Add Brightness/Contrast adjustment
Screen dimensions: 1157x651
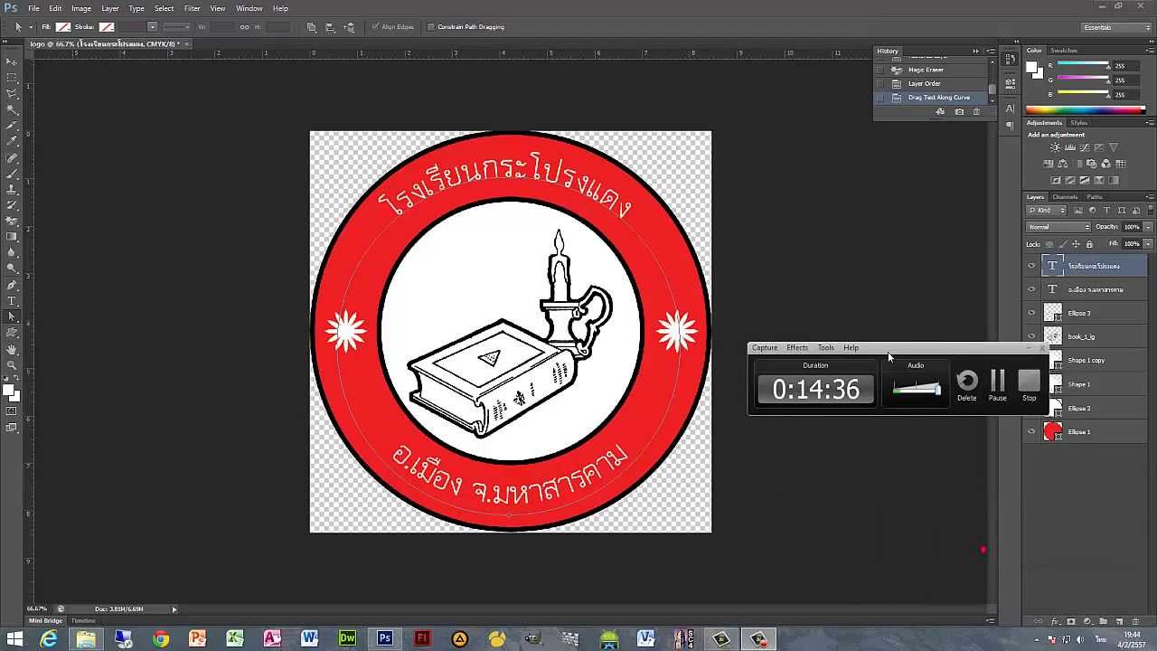coord(1055,147)
